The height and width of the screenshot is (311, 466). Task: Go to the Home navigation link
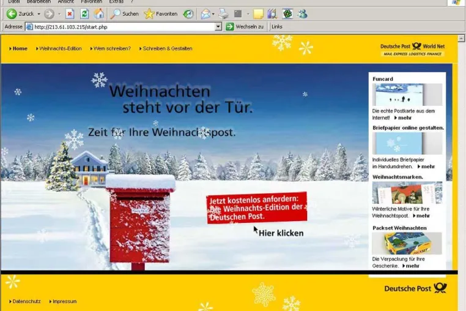(18, 48)
